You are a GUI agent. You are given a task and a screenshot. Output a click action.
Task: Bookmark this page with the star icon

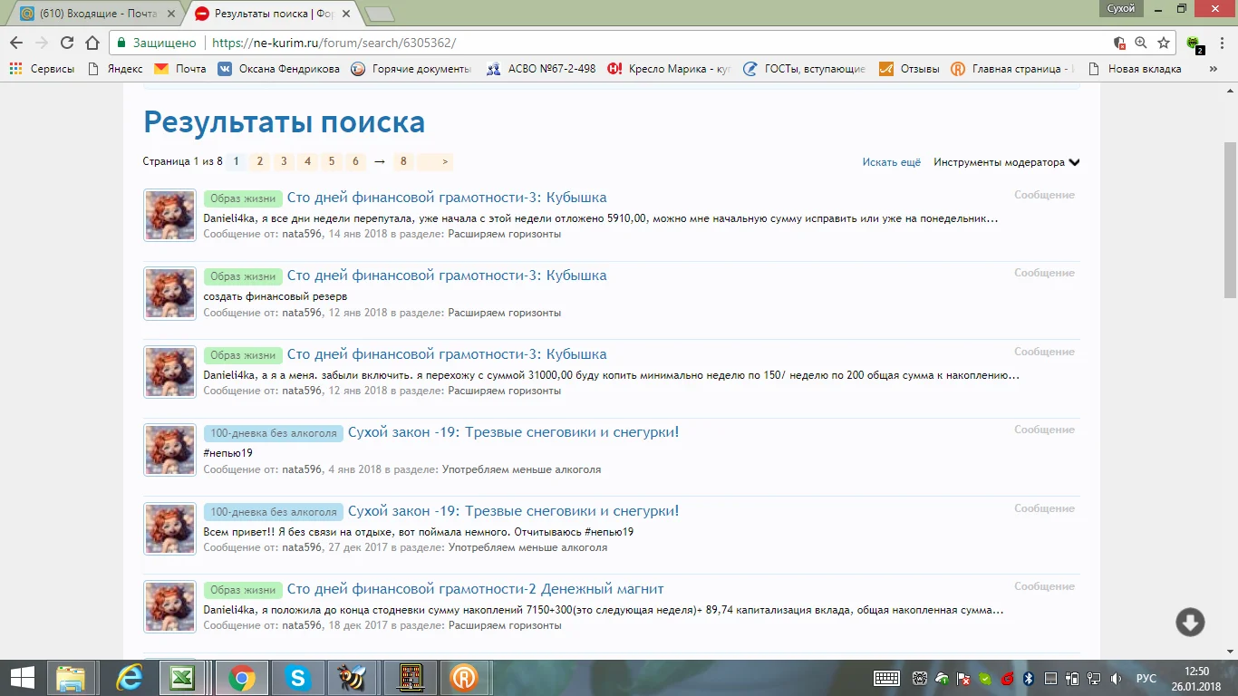1164,43
